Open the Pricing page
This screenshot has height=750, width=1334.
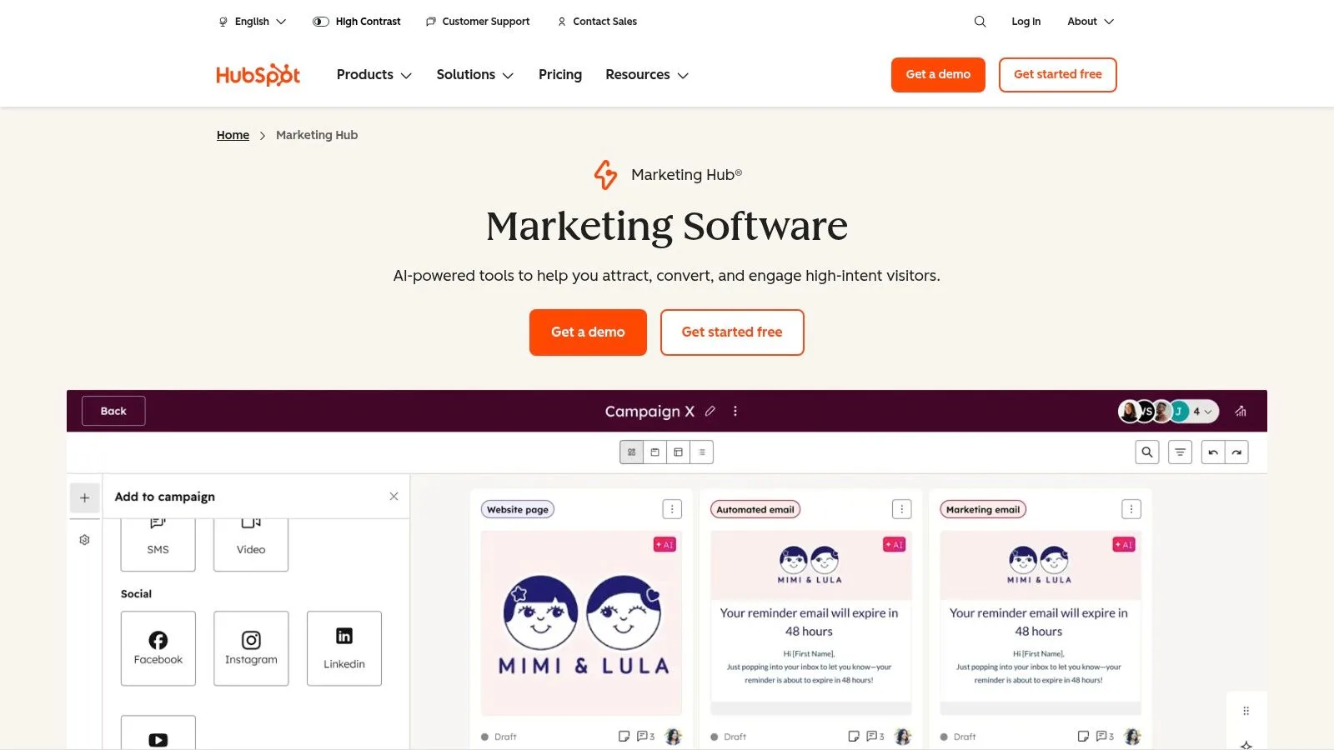point(560,75)
